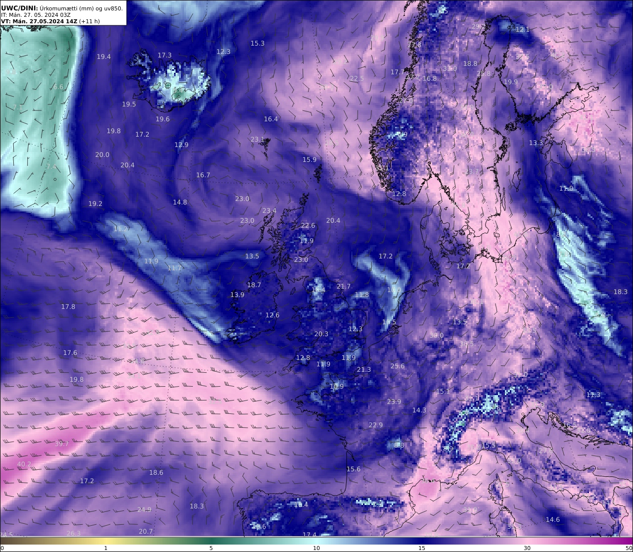Select the 18.7 value over Northern Ireland
This screenshot has height=552, width=633.
[254, 285]
